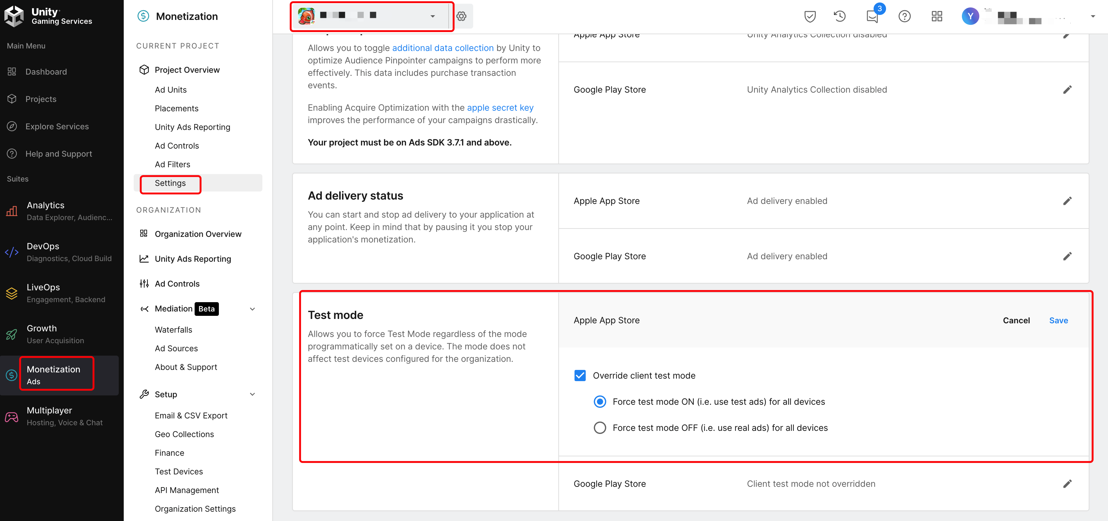
Task: Open organization Unity Ads Reporting
Action: (x=193, y=259)
